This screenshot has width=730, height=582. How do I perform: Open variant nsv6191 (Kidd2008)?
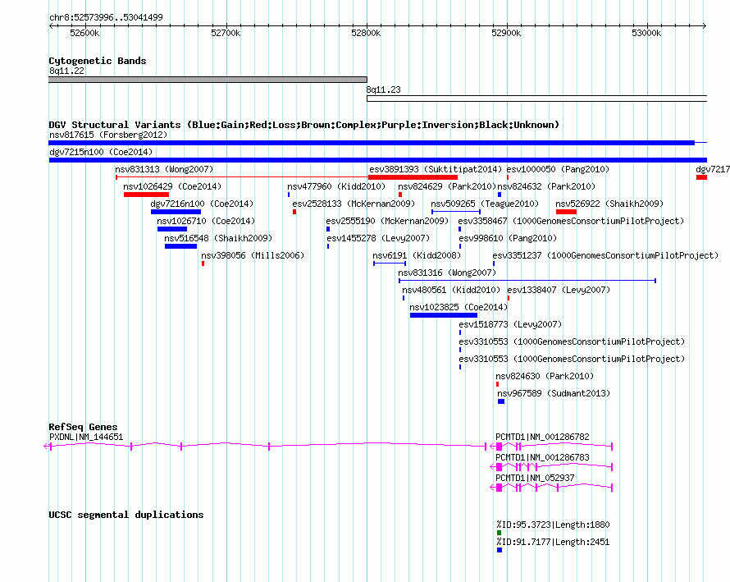(x=417, y=255)
